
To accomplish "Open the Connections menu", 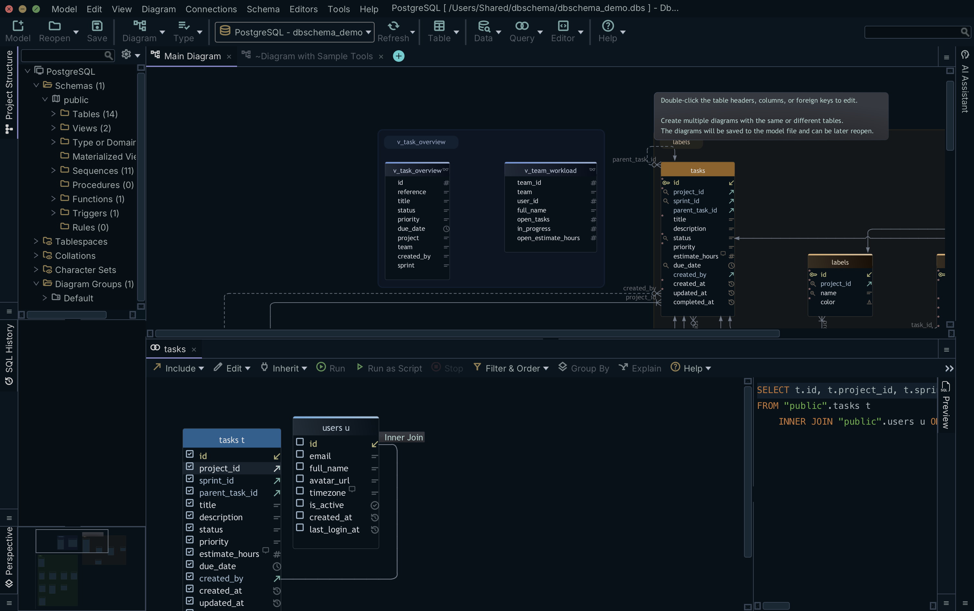I will click(211, 9).
